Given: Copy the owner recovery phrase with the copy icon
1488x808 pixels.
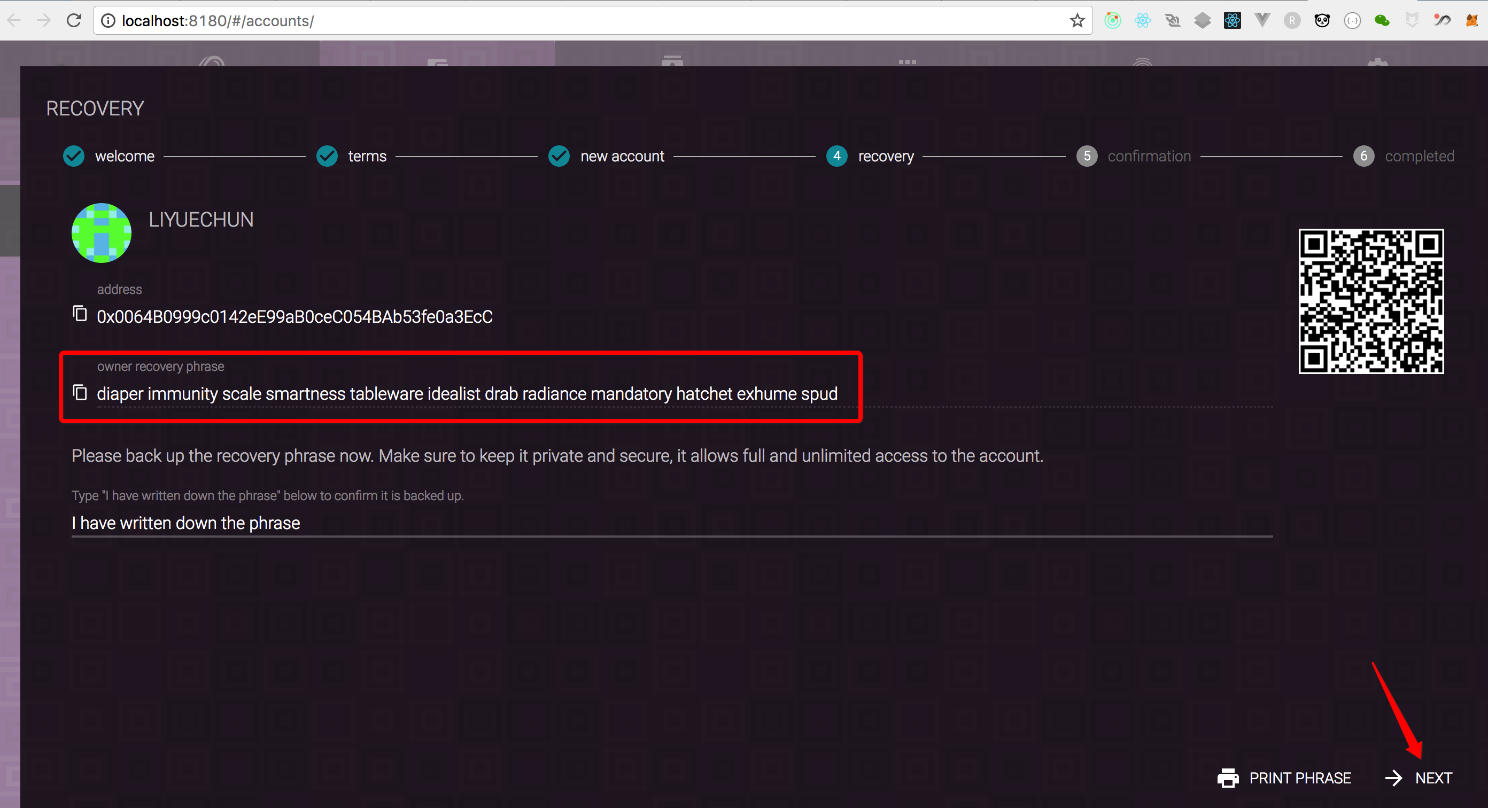Looking at the screenshot, I should (80, 392).
